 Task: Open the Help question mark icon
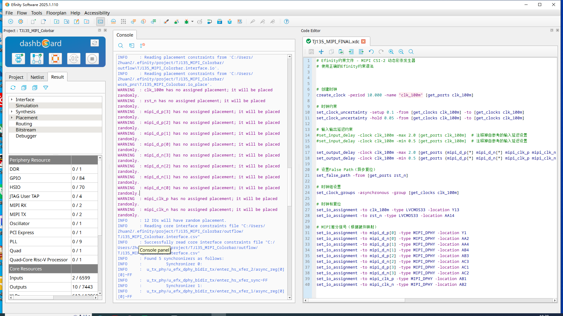(286, 21)
